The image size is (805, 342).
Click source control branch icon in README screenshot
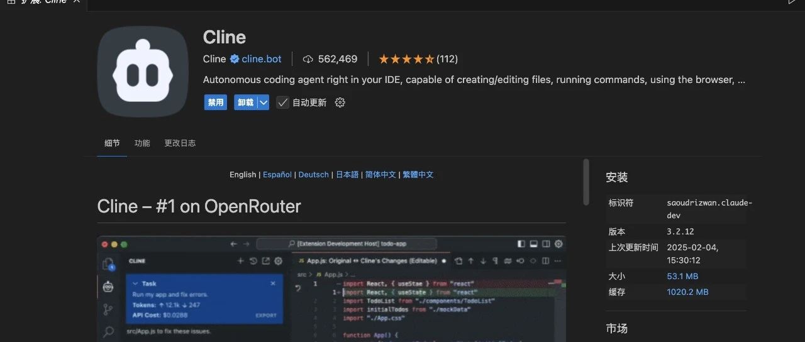point(108,309)
